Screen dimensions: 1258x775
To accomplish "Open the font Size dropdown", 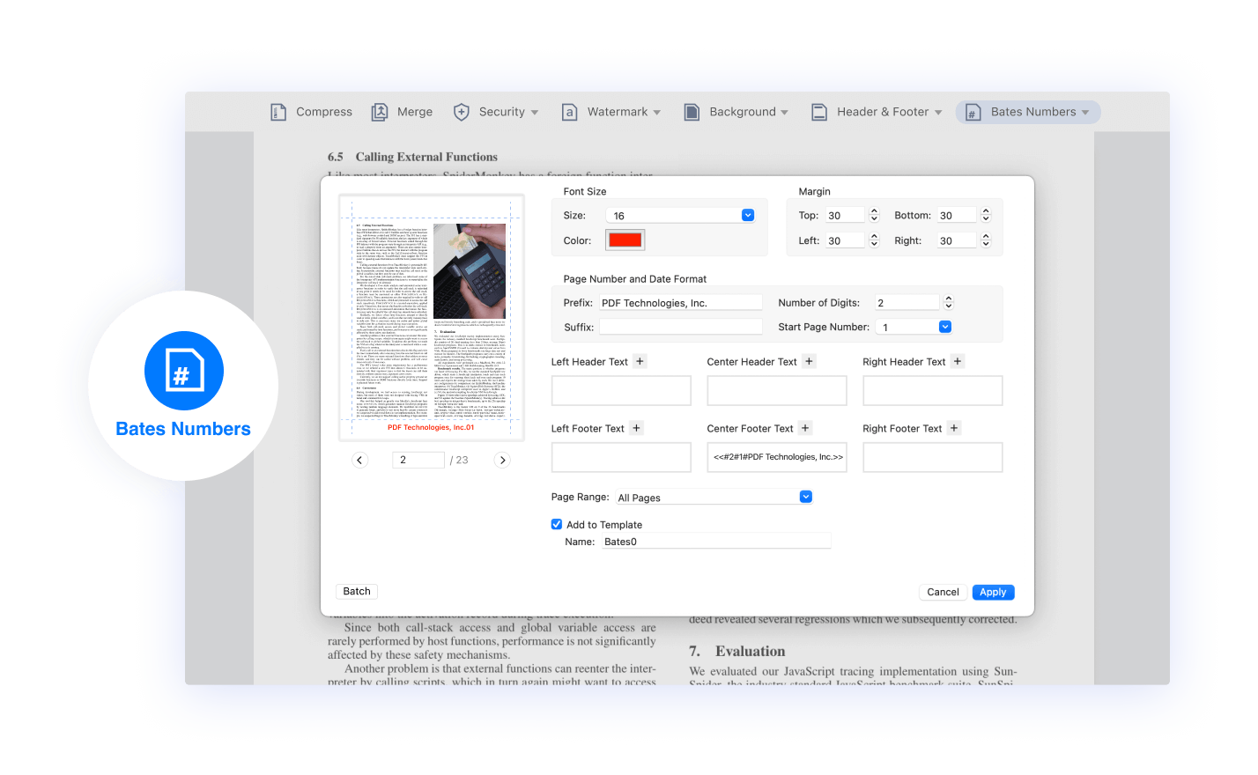I will pos(748,215).
